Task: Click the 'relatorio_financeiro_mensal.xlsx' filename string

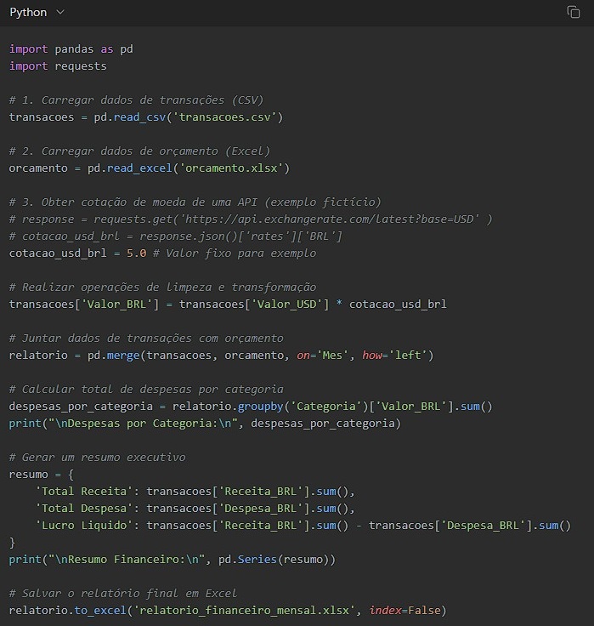Action: [244, 611]
